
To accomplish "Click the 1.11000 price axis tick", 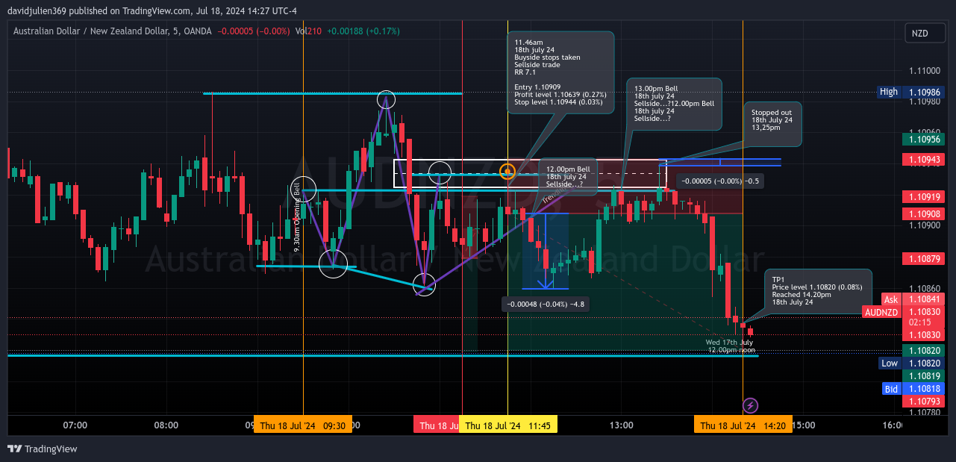I will [x=924, y=71].
